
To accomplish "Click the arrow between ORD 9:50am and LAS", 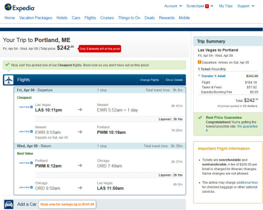I will tap(80, 188).
